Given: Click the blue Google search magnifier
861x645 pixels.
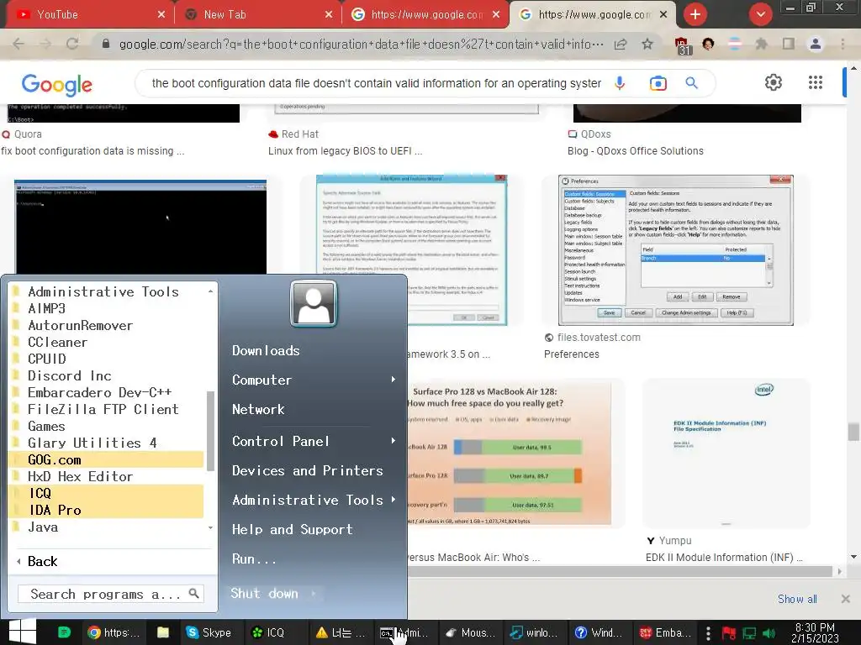Looking at the screenshot, I should [x=691, y=83].
